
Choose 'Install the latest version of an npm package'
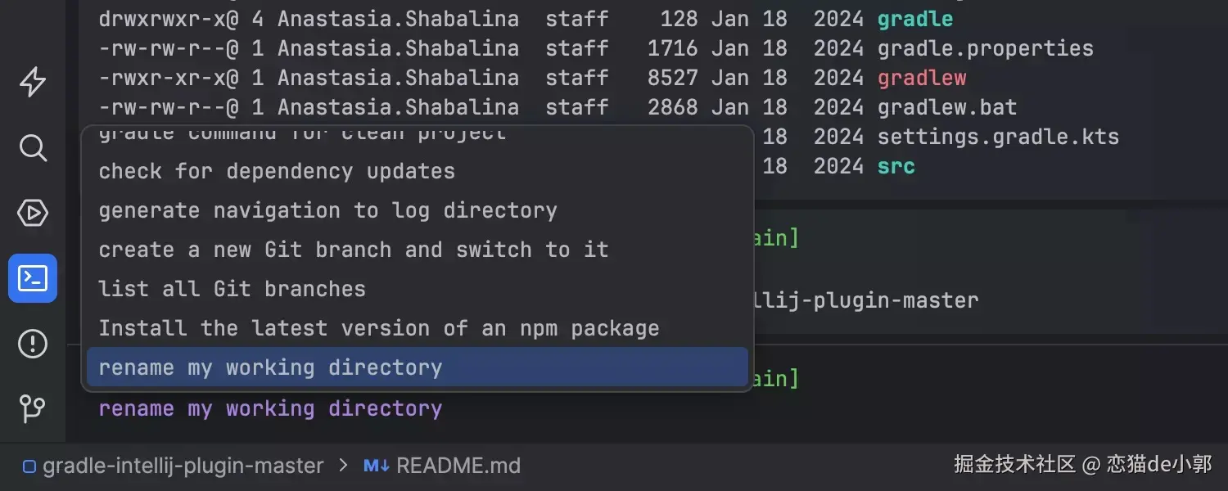[378, 328]
